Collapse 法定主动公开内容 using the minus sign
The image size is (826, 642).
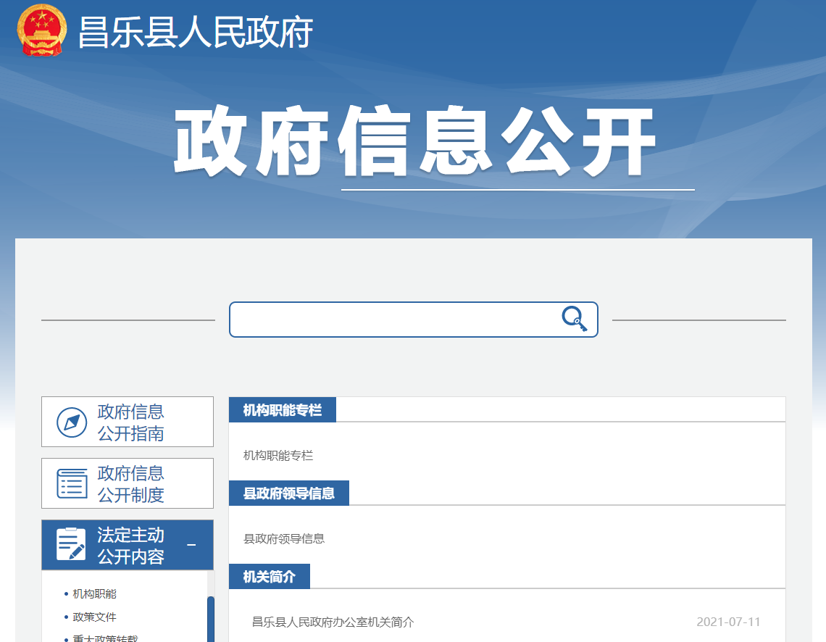click(191, 545)
